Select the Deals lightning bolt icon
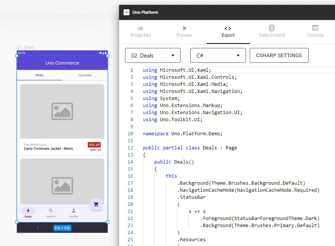Screen dimensions: 335x246 [x=28, y=211]
